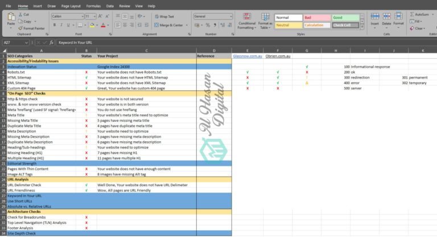Toggle italic formatting

tap(61, 25)
